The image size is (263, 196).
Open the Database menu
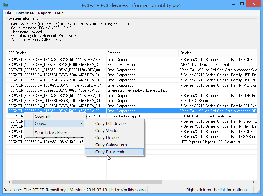(x=24, y=13)
